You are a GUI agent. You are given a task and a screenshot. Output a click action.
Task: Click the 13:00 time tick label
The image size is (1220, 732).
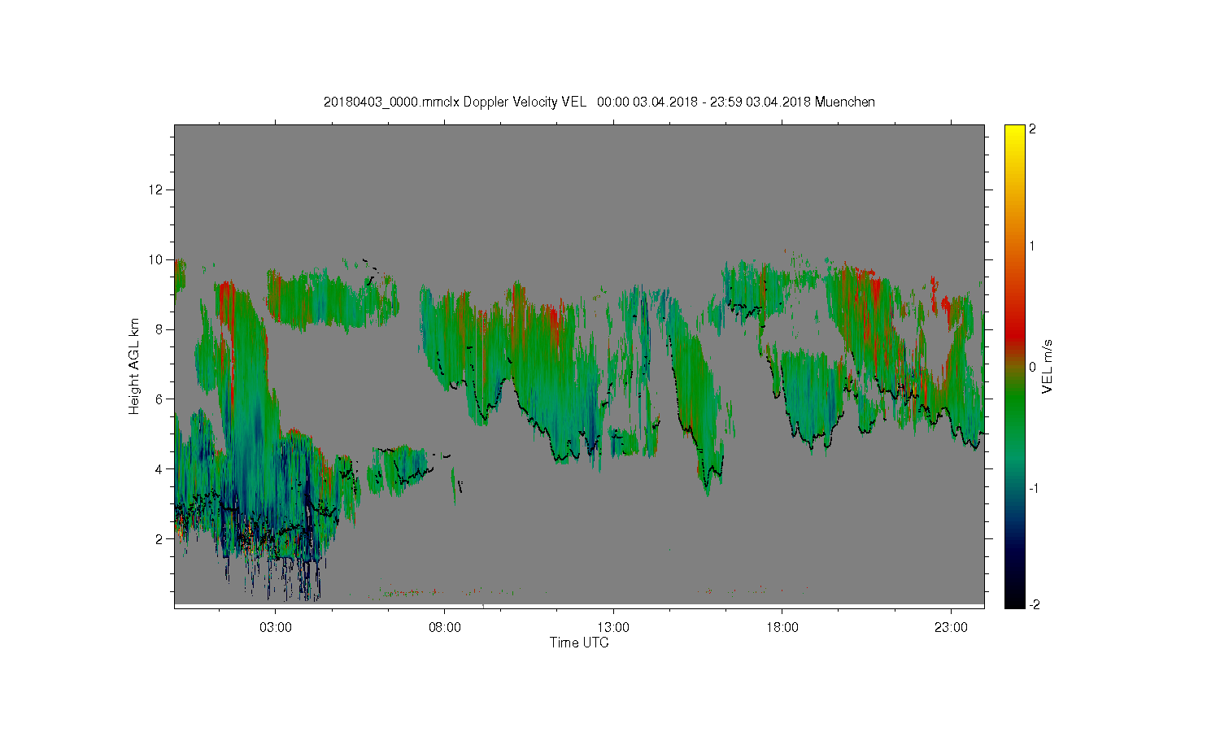(613, 628)
